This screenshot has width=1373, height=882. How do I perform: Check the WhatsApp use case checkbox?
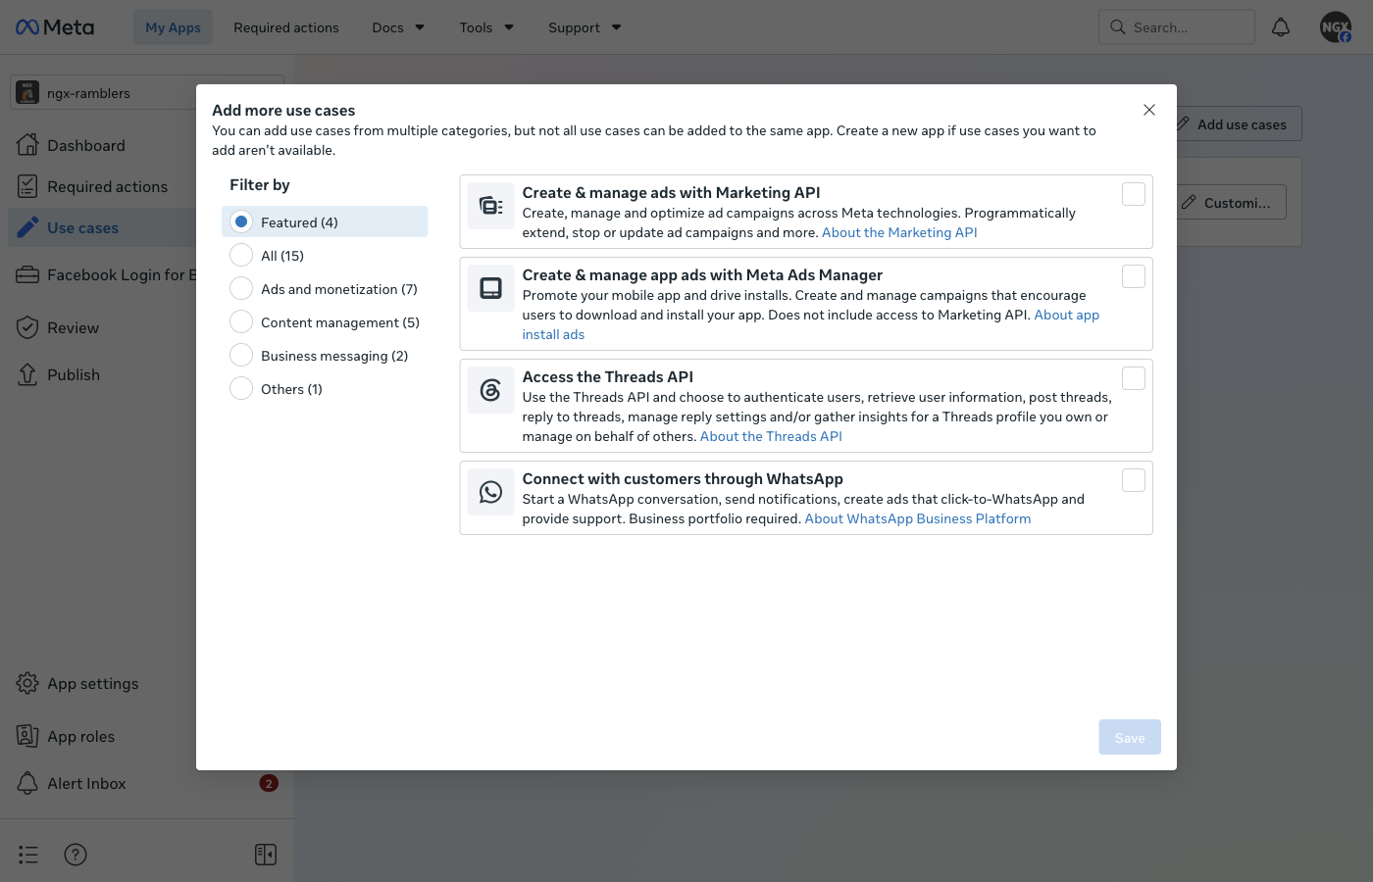coord(1134,480)
